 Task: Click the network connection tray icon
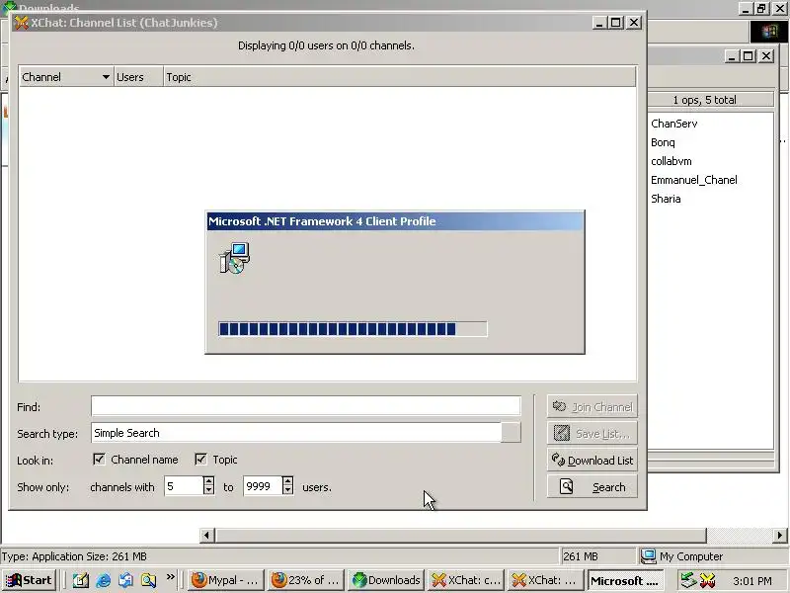pyautogui.click(x=688, y=580)
